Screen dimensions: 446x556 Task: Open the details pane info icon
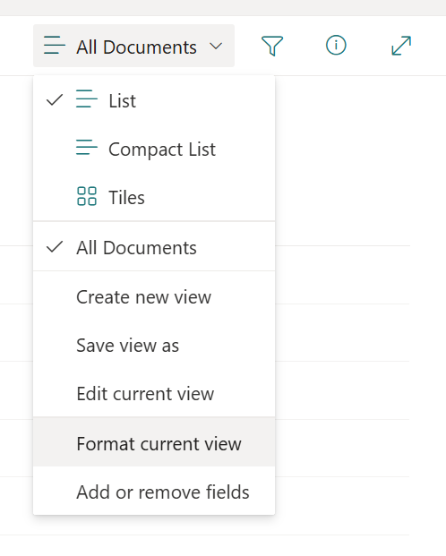336,46
